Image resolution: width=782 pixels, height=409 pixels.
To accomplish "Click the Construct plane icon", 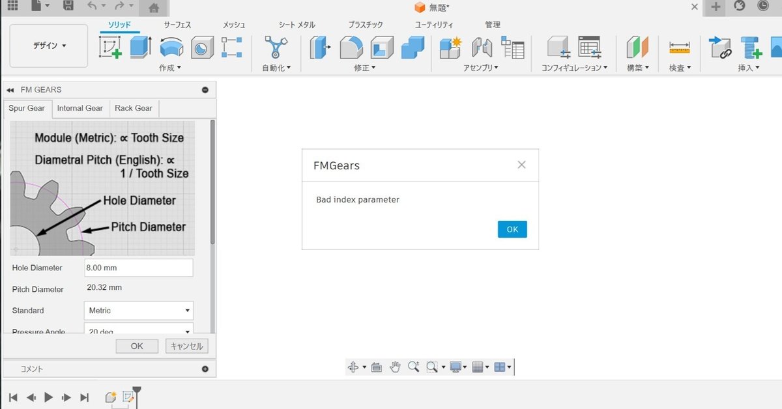I will 638,48.
